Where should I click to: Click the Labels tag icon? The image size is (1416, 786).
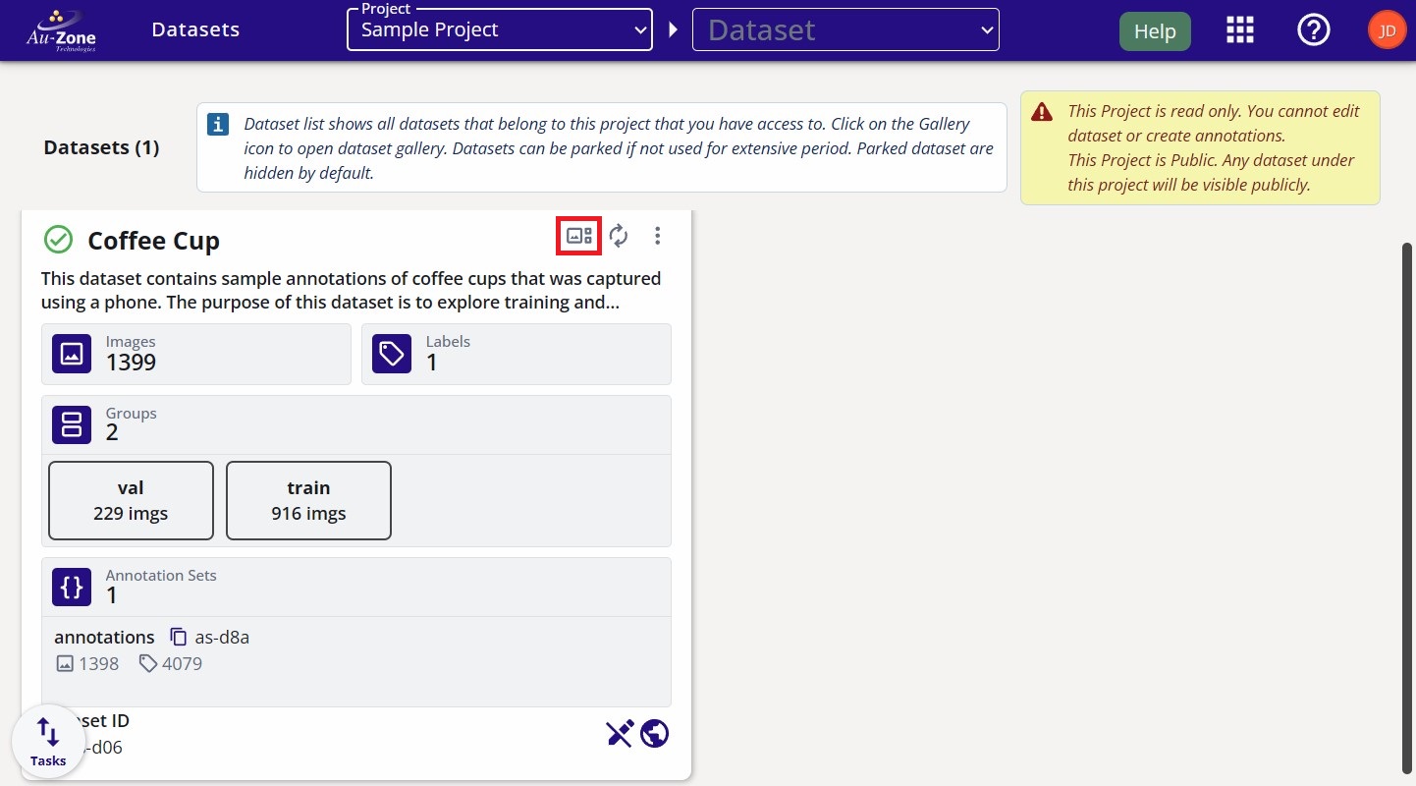click(x=392, y=353)
